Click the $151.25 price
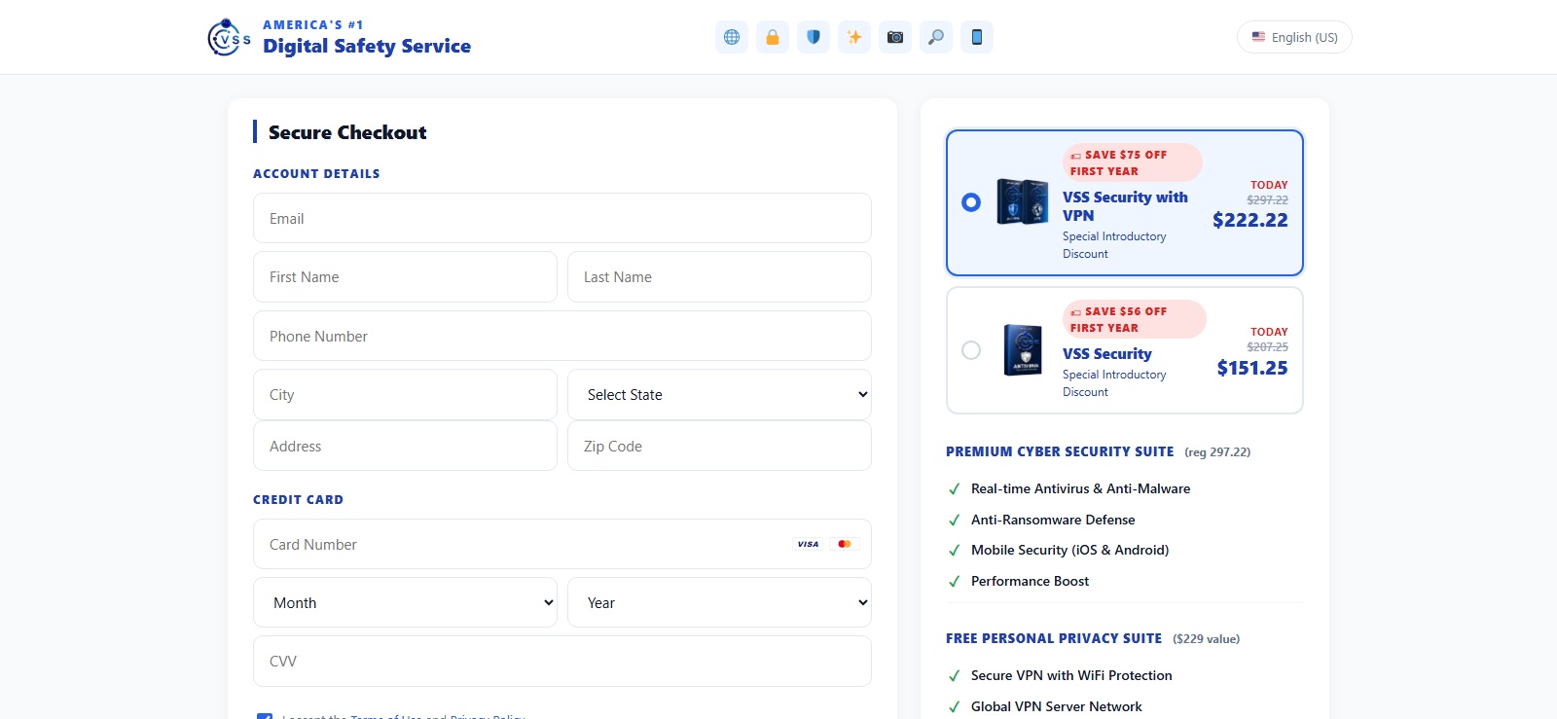 click(1252, 368)
